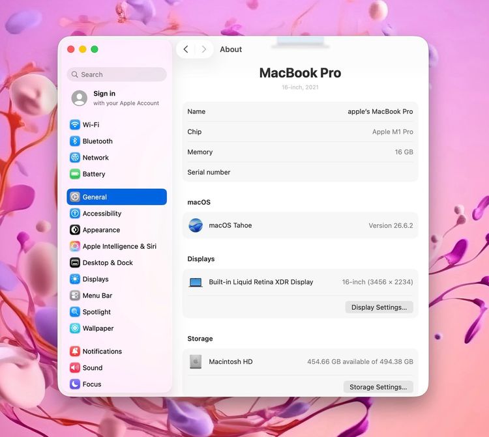Click the 16-inch, 2021 subtitle
The image size is (489, 437).
(300, 87)
